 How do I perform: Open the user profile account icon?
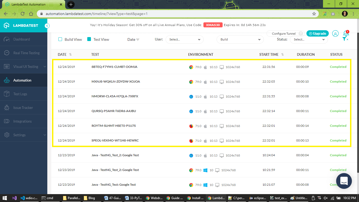click(335, 33)
